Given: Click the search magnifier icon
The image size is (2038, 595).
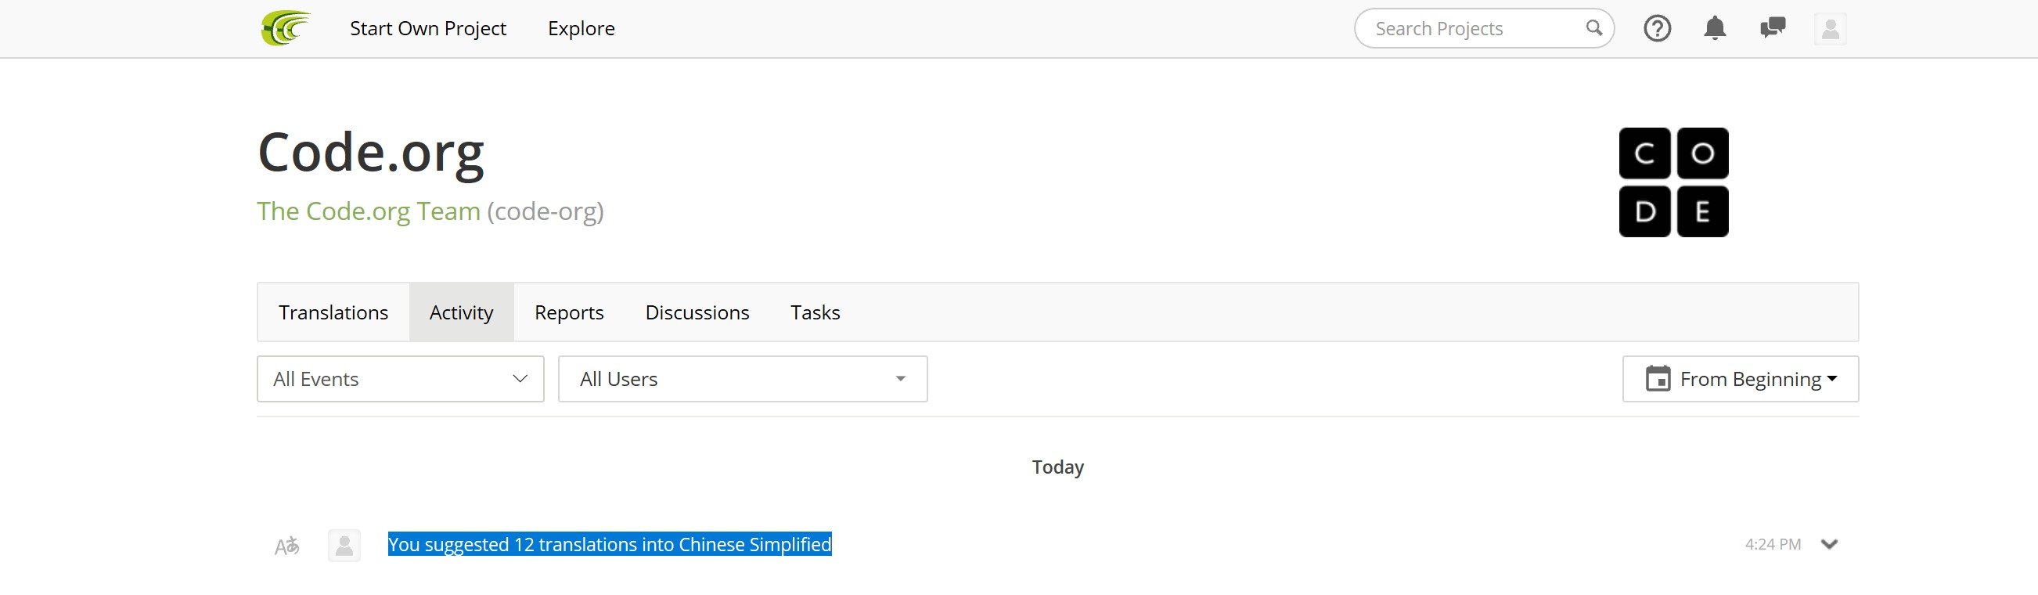Looking at the screenshot, I should click(1593, 28).
